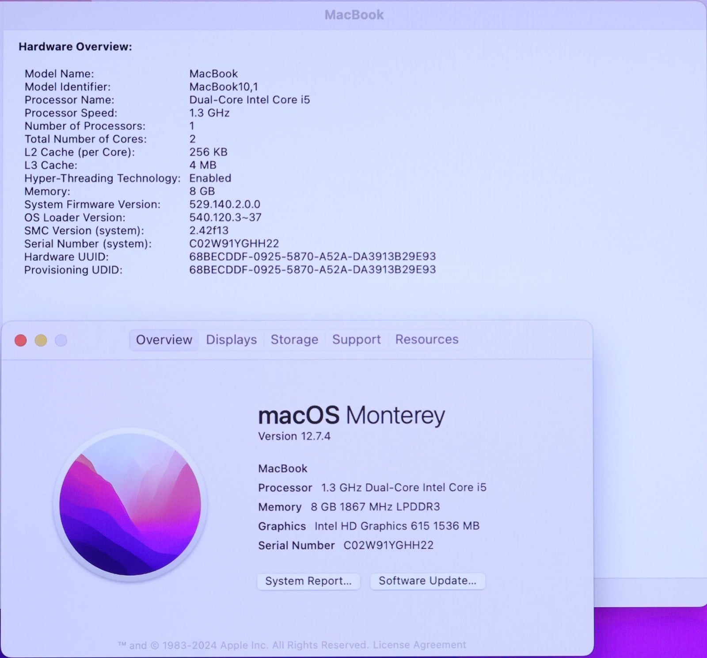
Task: Select L3 Cache value 4 MB
Action: [203, 165]
